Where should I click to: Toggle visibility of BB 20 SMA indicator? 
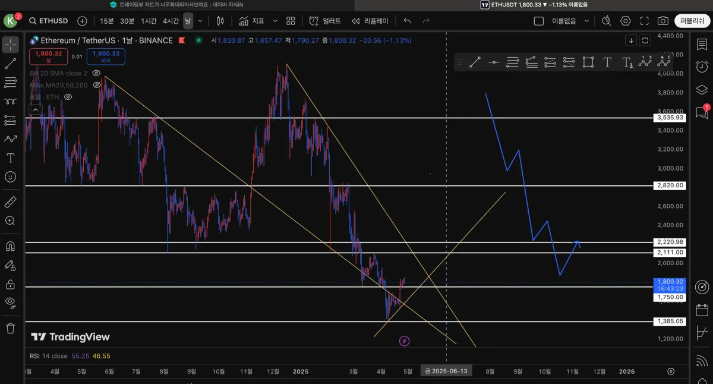click(97, 73)
